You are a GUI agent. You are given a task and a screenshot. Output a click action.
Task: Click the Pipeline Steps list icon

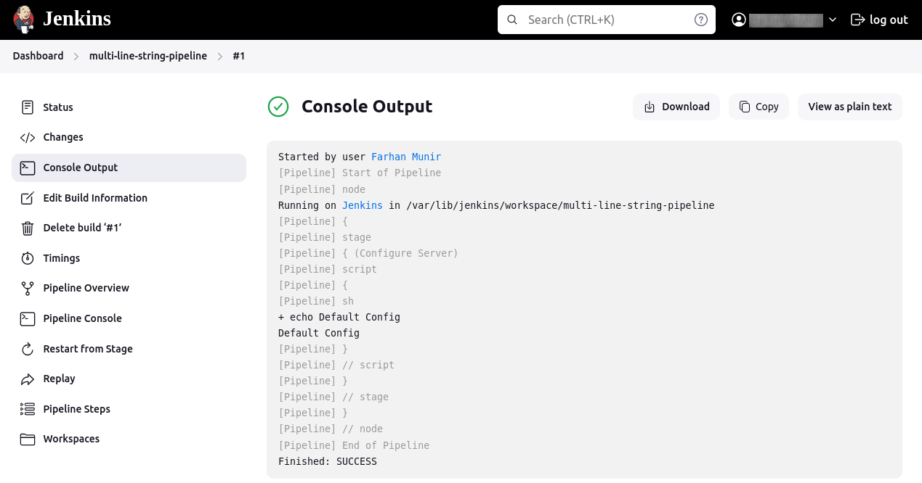pos(28,409)
